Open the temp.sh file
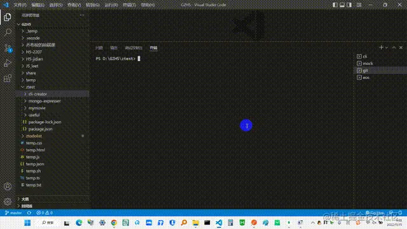This screenshot has width=407, height=229. pos(52,171)
